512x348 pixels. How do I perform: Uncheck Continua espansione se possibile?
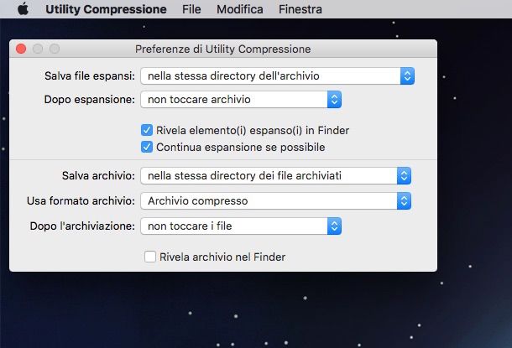(149, 147)
